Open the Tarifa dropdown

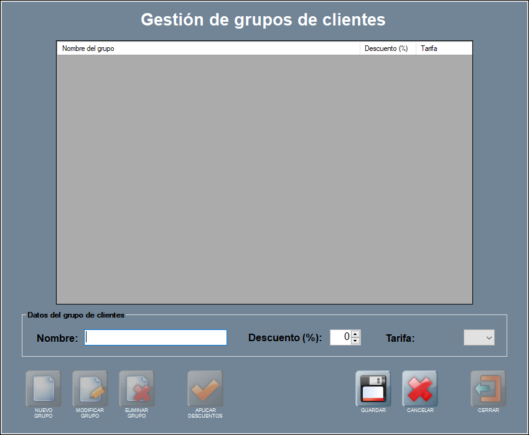tap(479, 337)
